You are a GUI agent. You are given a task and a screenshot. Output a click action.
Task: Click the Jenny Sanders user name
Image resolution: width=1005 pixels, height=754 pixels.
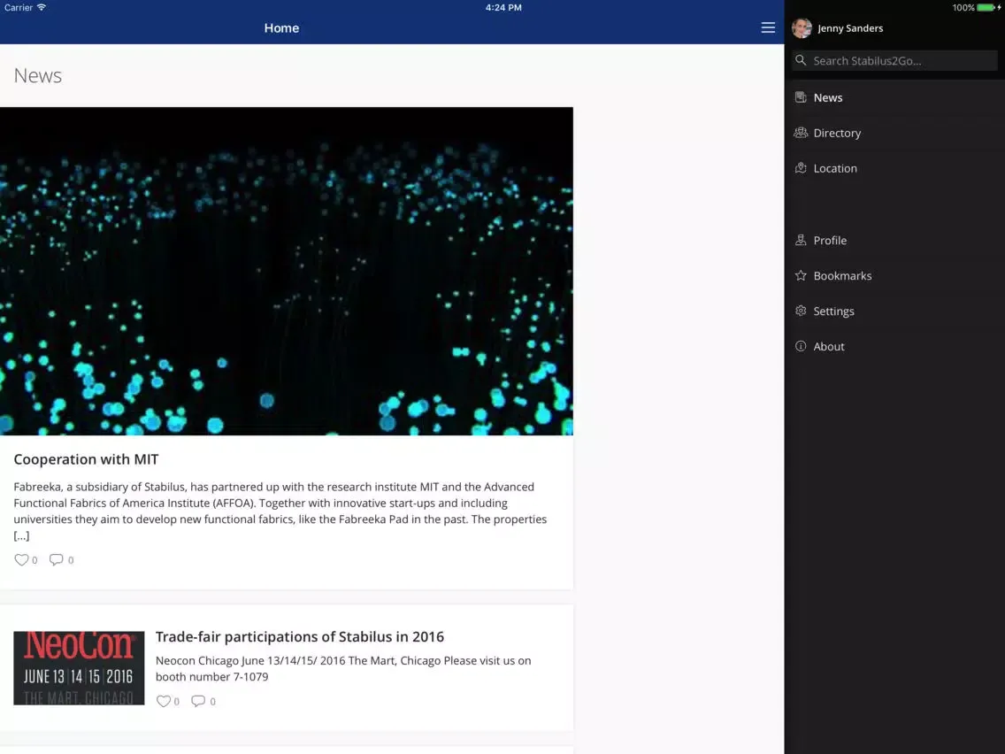pyautogui.click(x=850, y=28)
